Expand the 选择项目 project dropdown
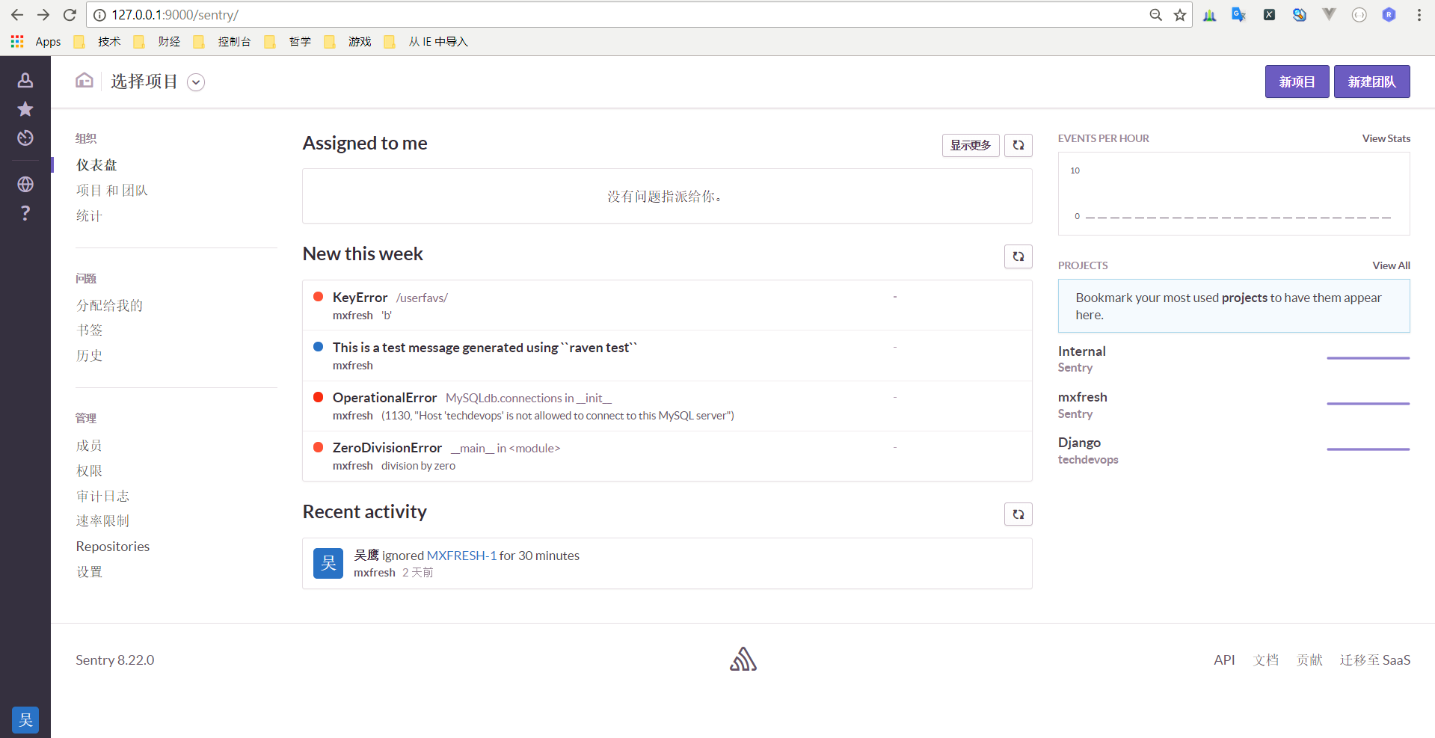1435x738 pixels. pos(196,82)
